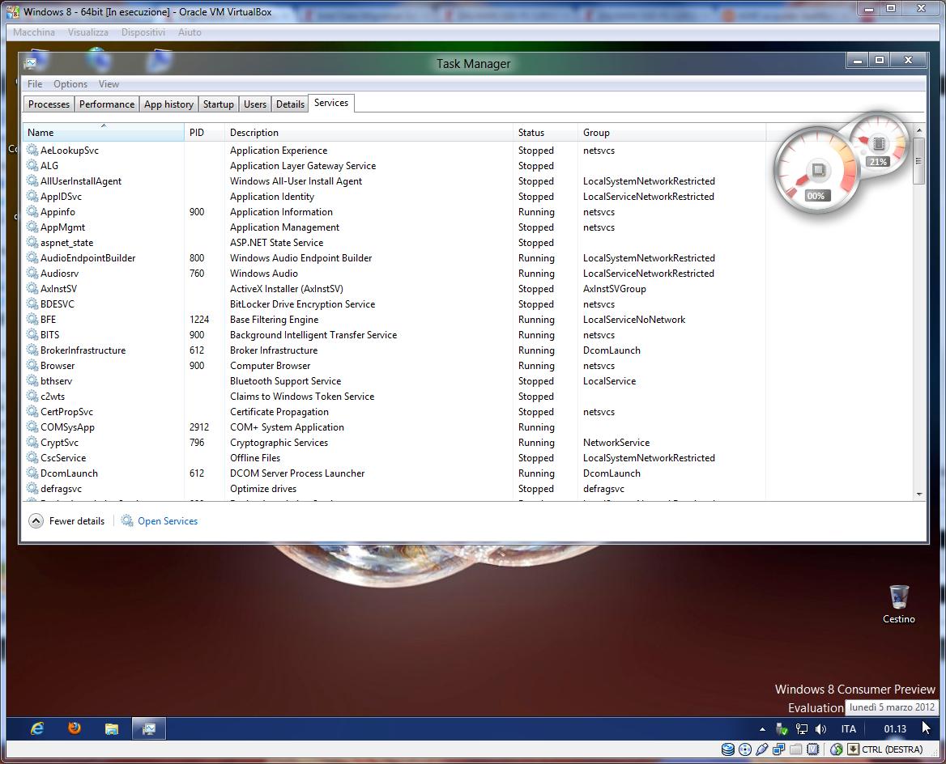
Task: Open Task Manager's View menu
Action: coord(109,84)
